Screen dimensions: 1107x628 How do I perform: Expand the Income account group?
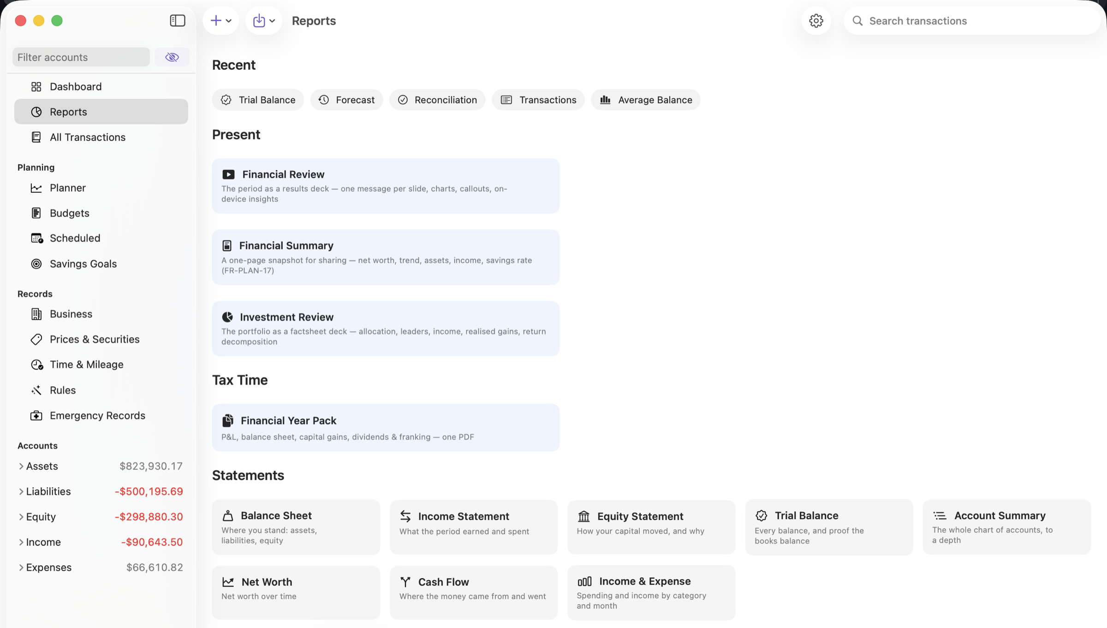click(21, 543)
